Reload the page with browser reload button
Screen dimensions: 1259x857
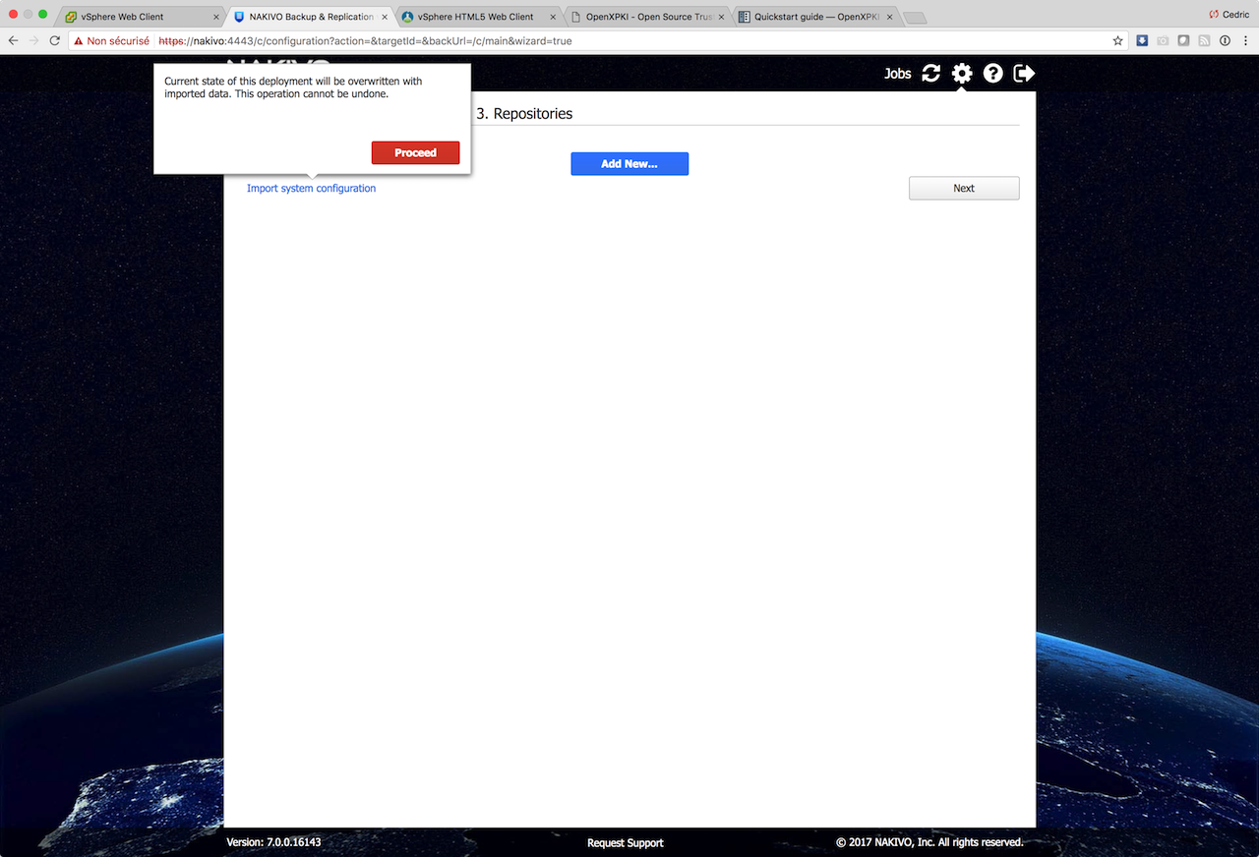coord(55,41)
